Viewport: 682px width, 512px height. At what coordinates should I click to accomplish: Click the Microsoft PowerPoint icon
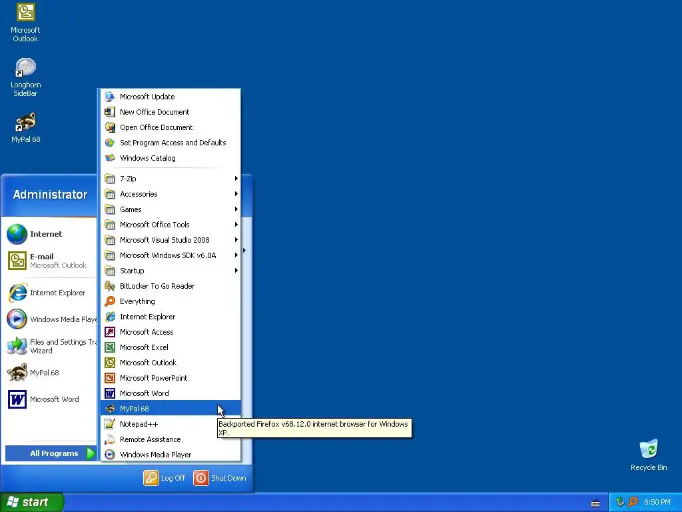point(110,378)
